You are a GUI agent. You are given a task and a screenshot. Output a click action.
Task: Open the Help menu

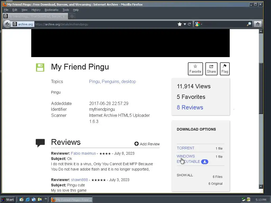click(x=76, y=10)
